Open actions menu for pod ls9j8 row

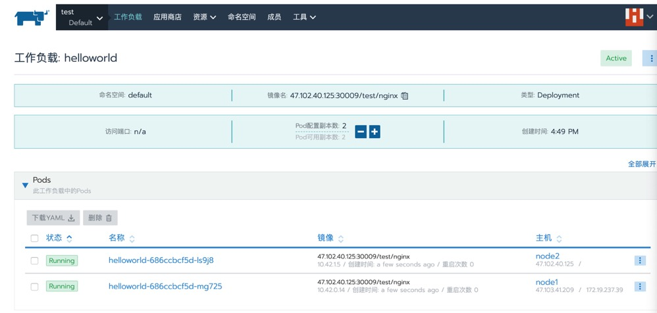point(640,260)
